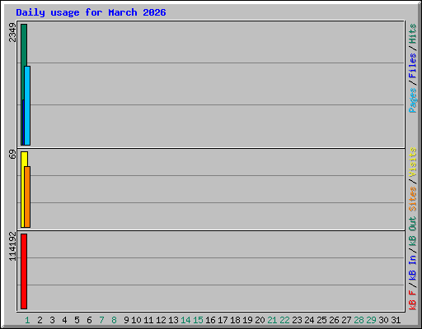Click the green day 21 axis label
422x329 pixels.
[272, 320]
